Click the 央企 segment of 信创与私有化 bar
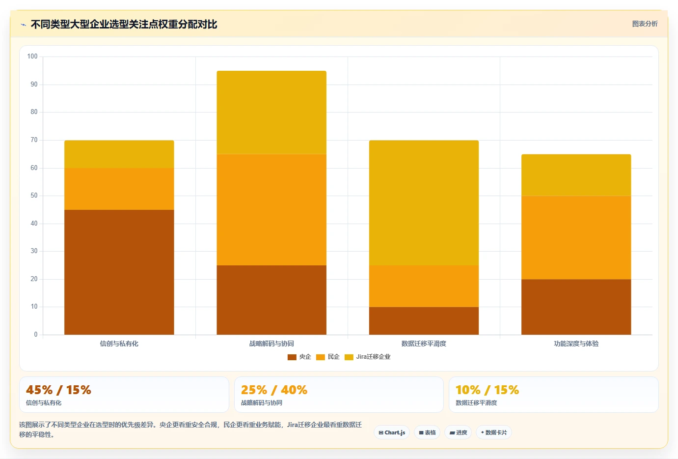678x459 pixels. pos(119,272)
